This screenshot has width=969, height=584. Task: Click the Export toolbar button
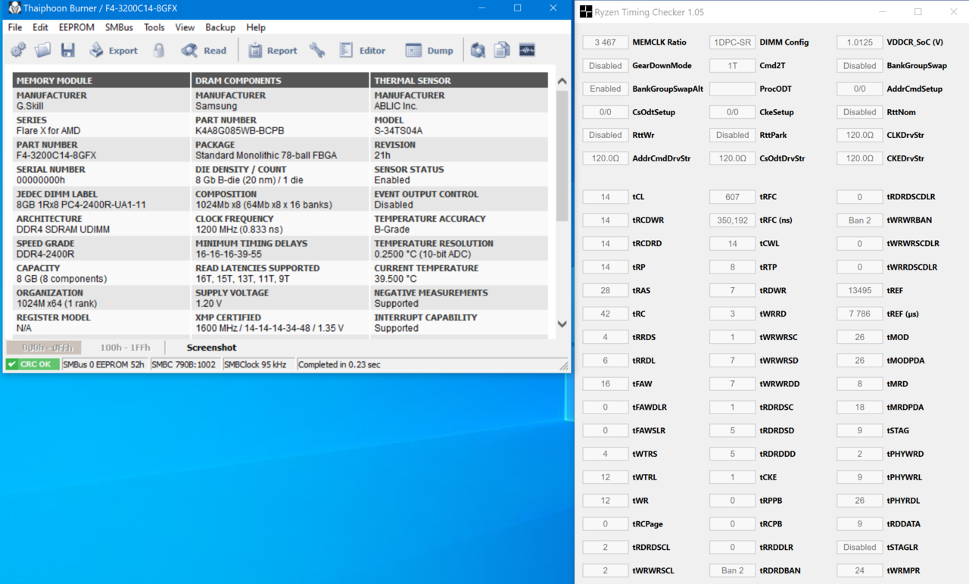pyautogui.click(x=114, y=51)
